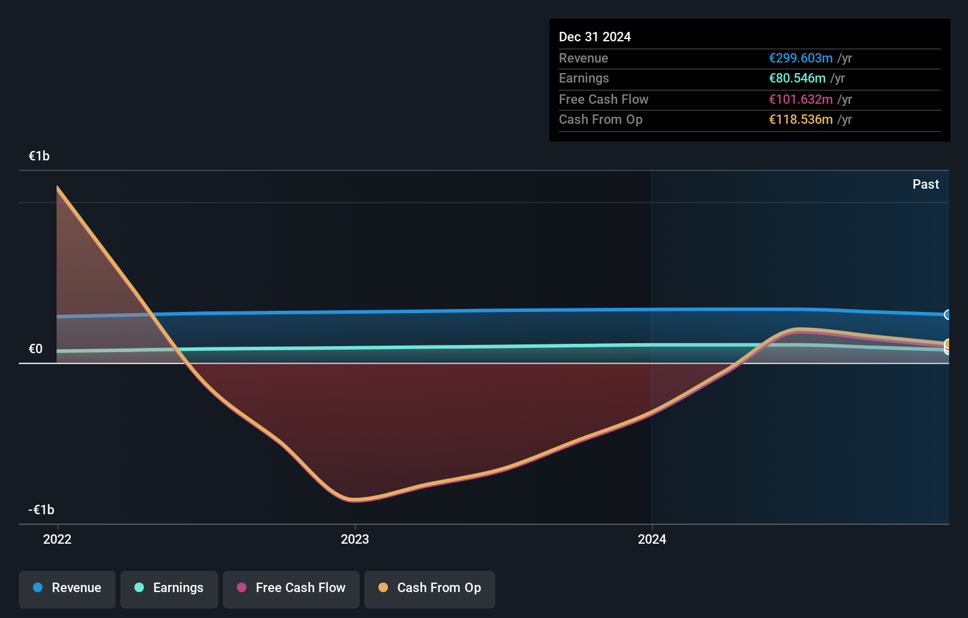Click the blue Revenue end-point marker

947,315
